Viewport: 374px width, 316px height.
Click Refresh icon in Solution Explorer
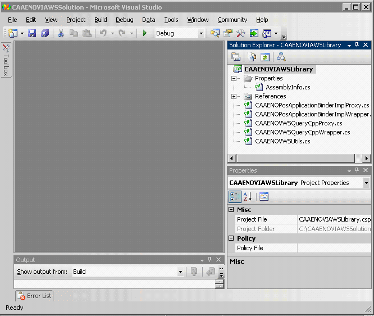coord(264,57)
